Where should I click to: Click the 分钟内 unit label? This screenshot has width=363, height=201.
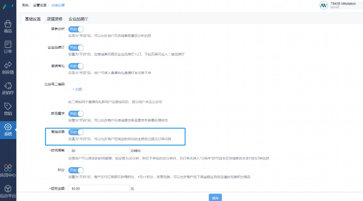(136, 151)
